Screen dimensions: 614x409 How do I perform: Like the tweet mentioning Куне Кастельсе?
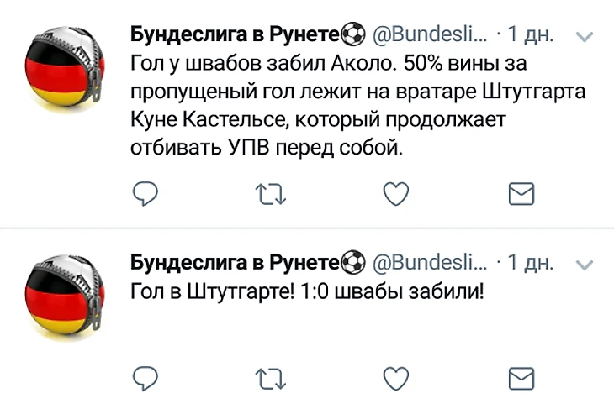(396, 195)
